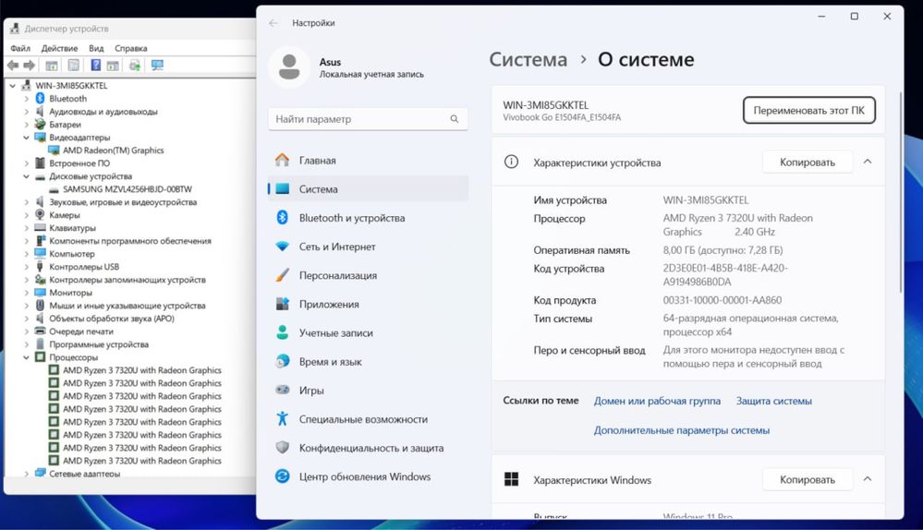
Task: Expand the Bluetooth branch in Device Manager
Action: pos(26,99)
